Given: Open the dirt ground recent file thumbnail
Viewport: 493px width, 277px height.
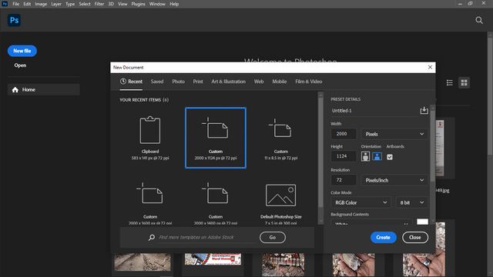Looking at the screenshot, I should 143,262.
